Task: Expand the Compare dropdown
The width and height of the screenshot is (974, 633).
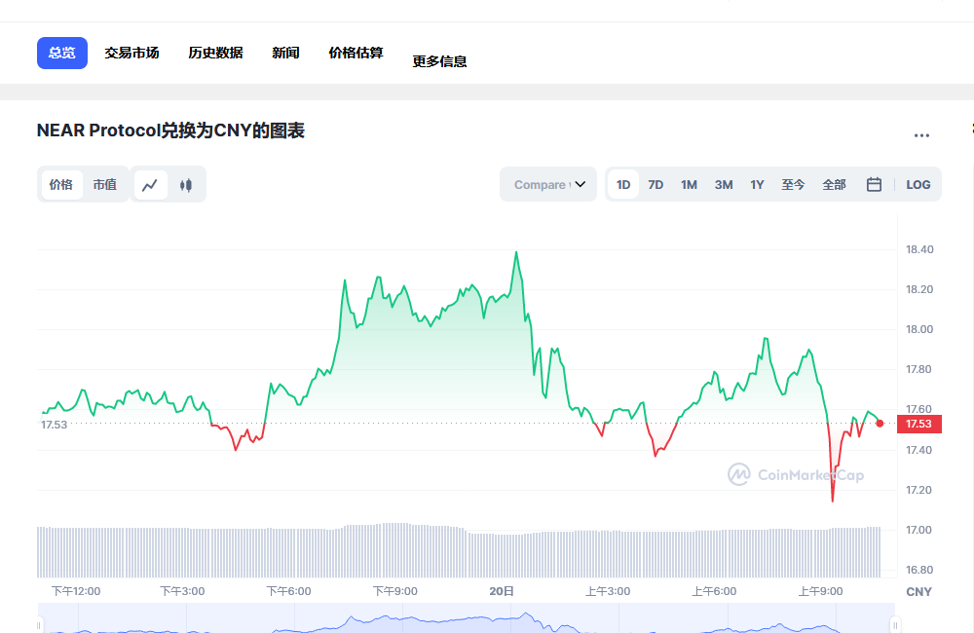Action: click(x=548, y=184)
